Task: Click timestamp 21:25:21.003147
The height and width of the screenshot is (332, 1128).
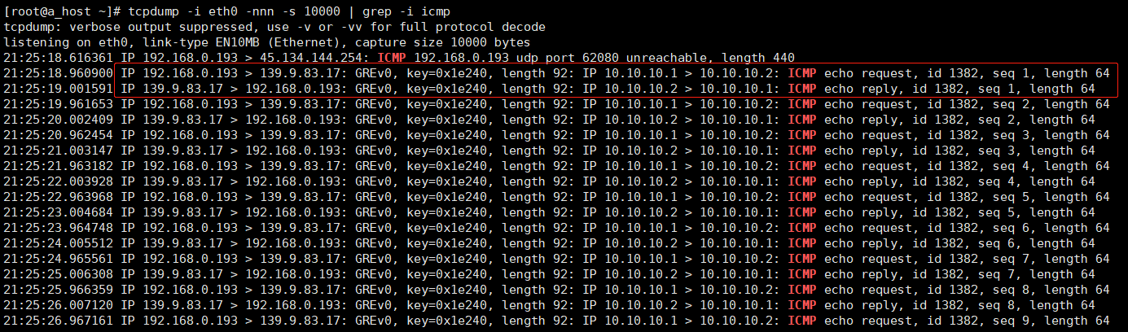Action: coord(59,151)
